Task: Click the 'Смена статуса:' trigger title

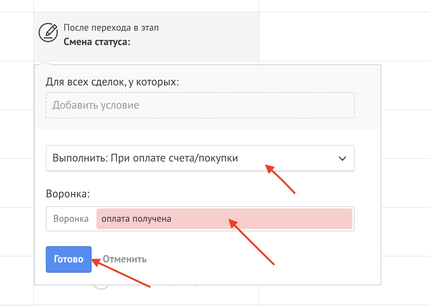Action: tap(97, 42)
